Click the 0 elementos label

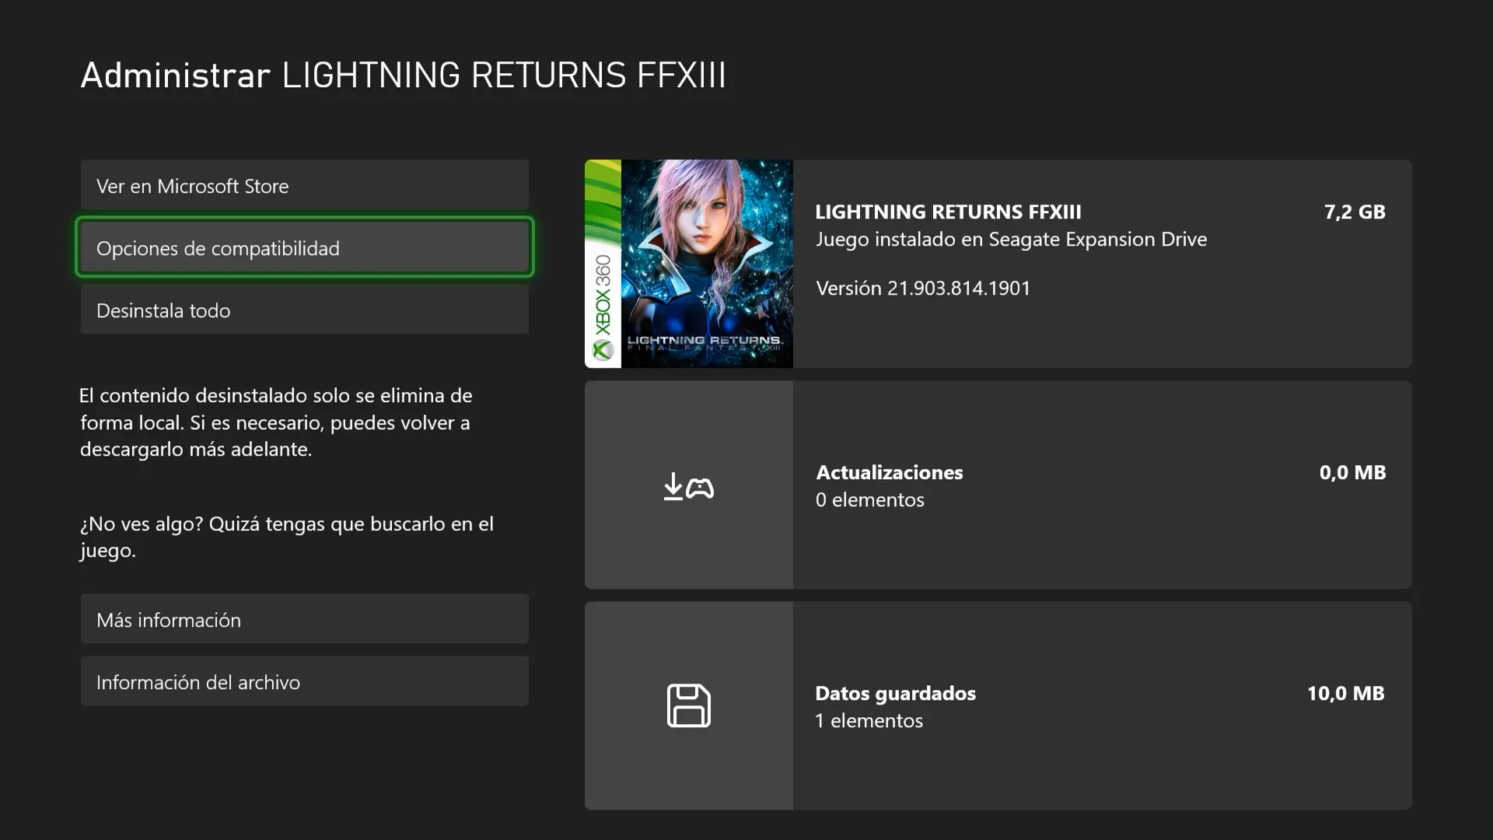(x=870, y=499)
